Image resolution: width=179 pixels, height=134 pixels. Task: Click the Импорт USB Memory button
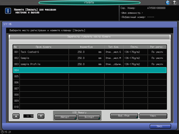(x=65, y=117)
